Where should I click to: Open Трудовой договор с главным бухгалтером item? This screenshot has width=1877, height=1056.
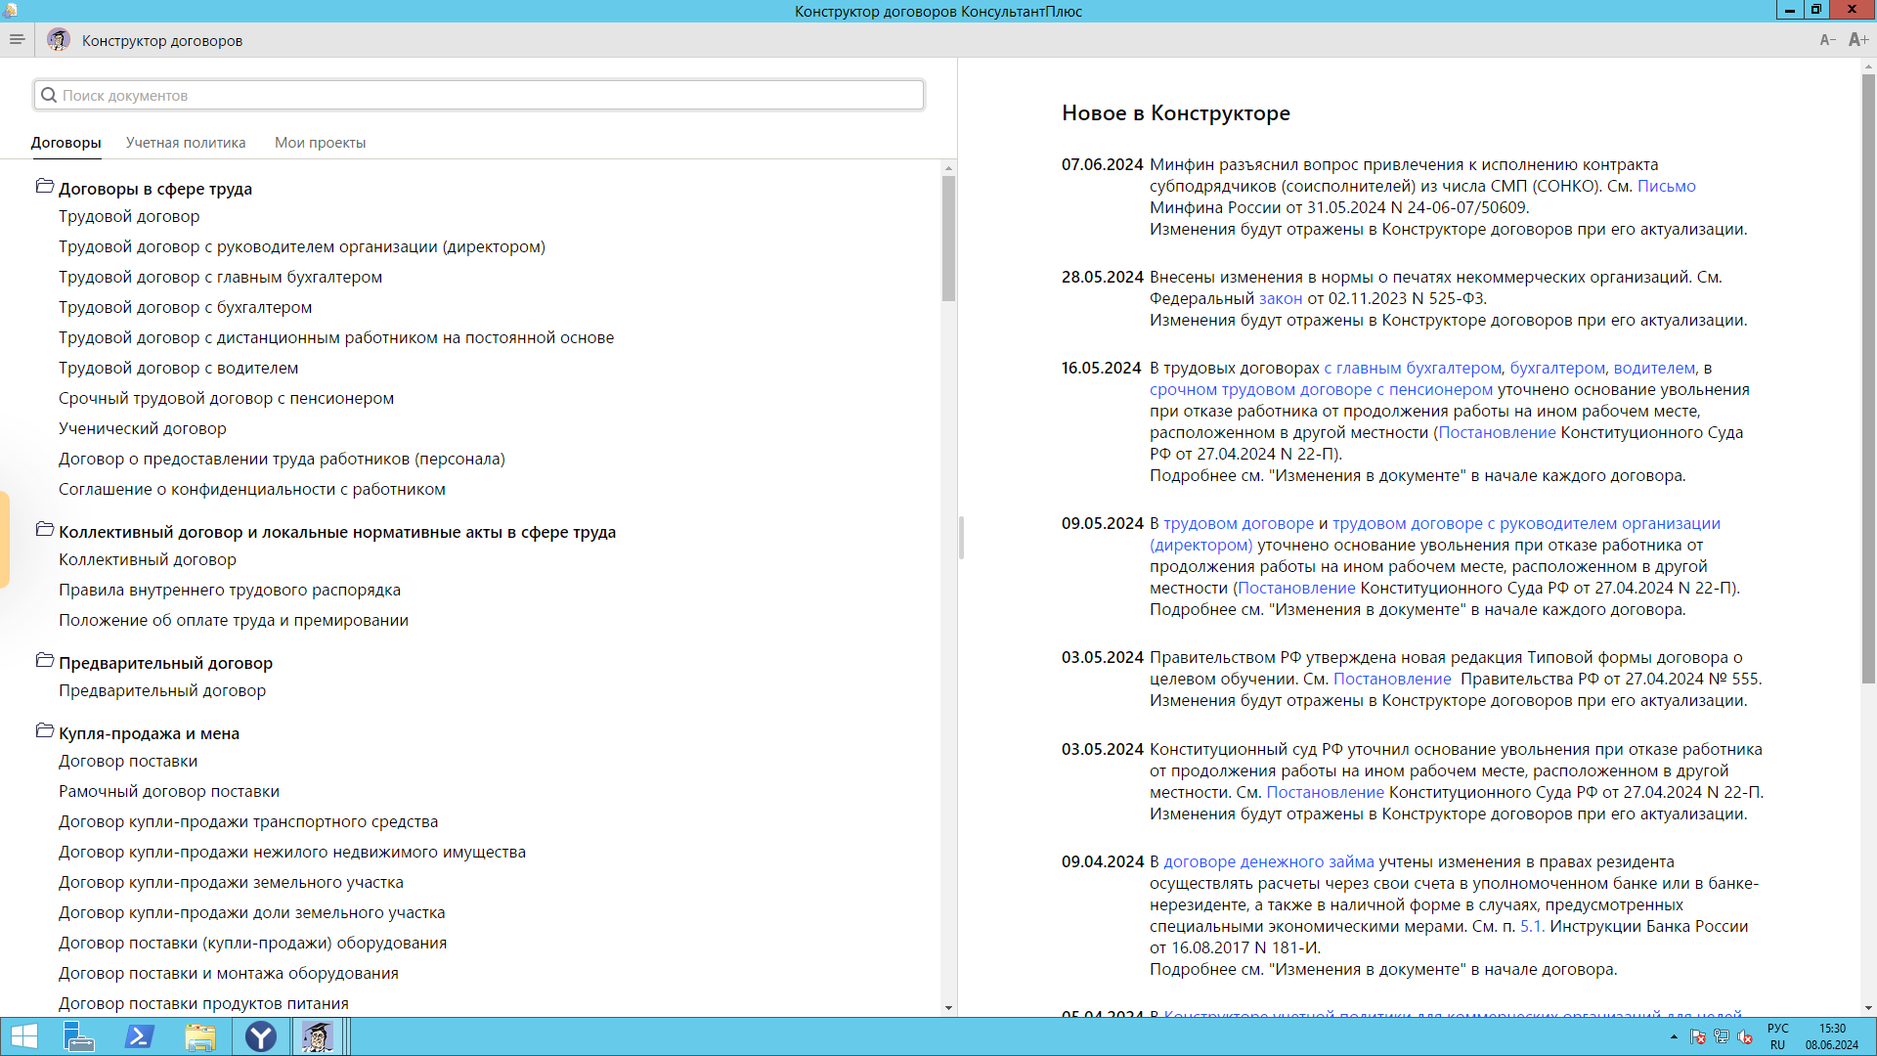220,277
